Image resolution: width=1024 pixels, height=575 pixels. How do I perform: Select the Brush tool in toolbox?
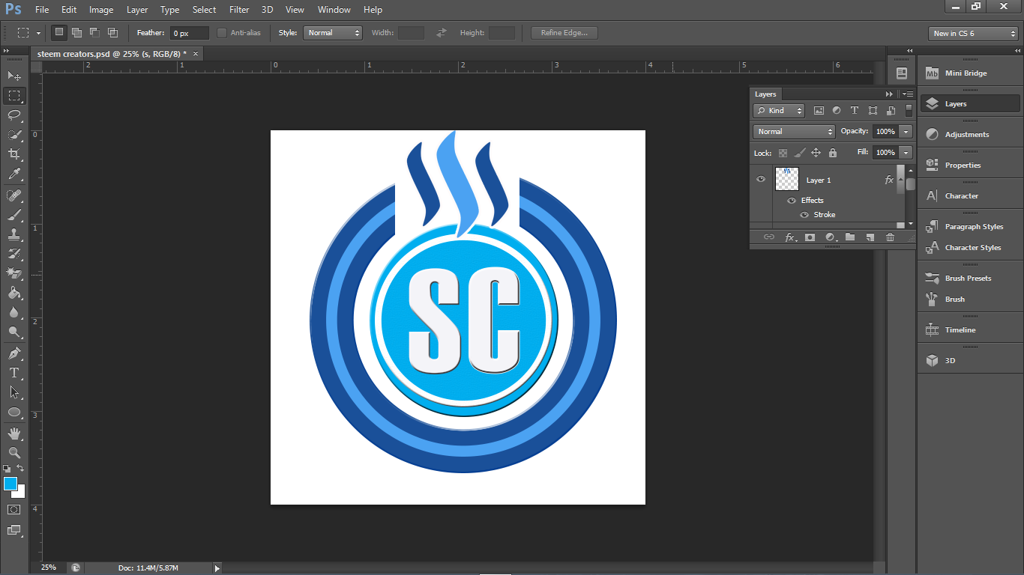(14, 215)
